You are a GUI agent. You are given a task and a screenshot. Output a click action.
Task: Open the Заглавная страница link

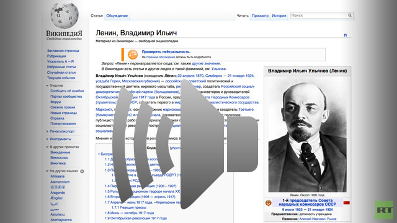tap(63, 51)
